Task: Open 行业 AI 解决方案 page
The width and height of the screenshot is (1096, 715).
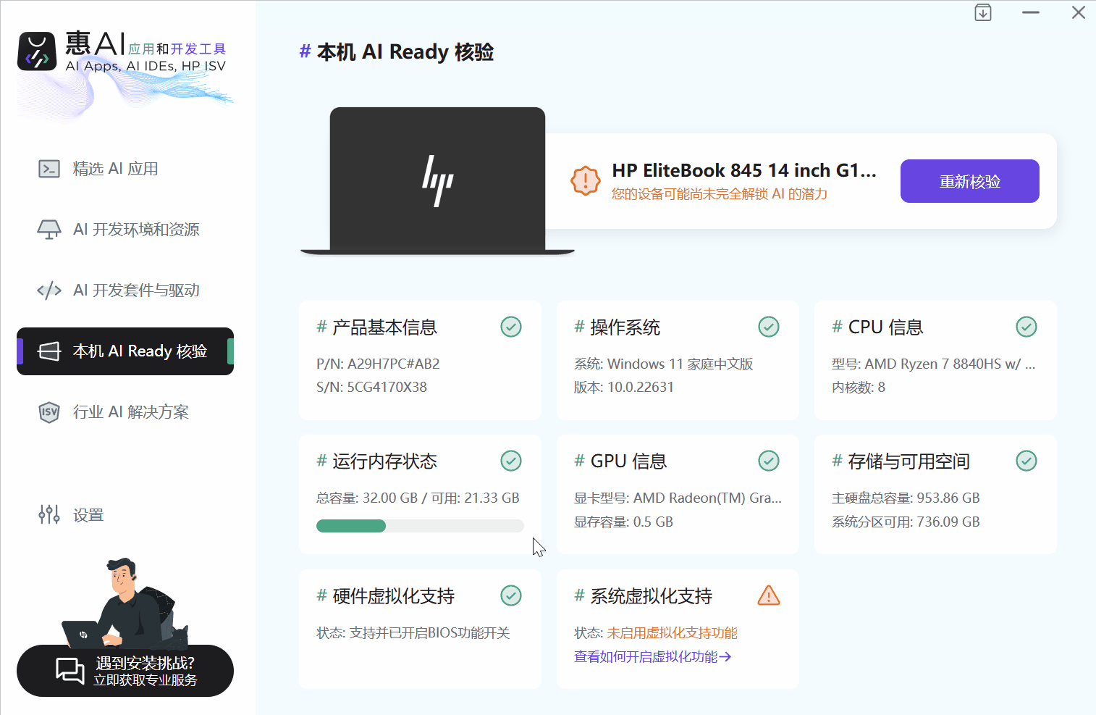Action: point(125,412)
